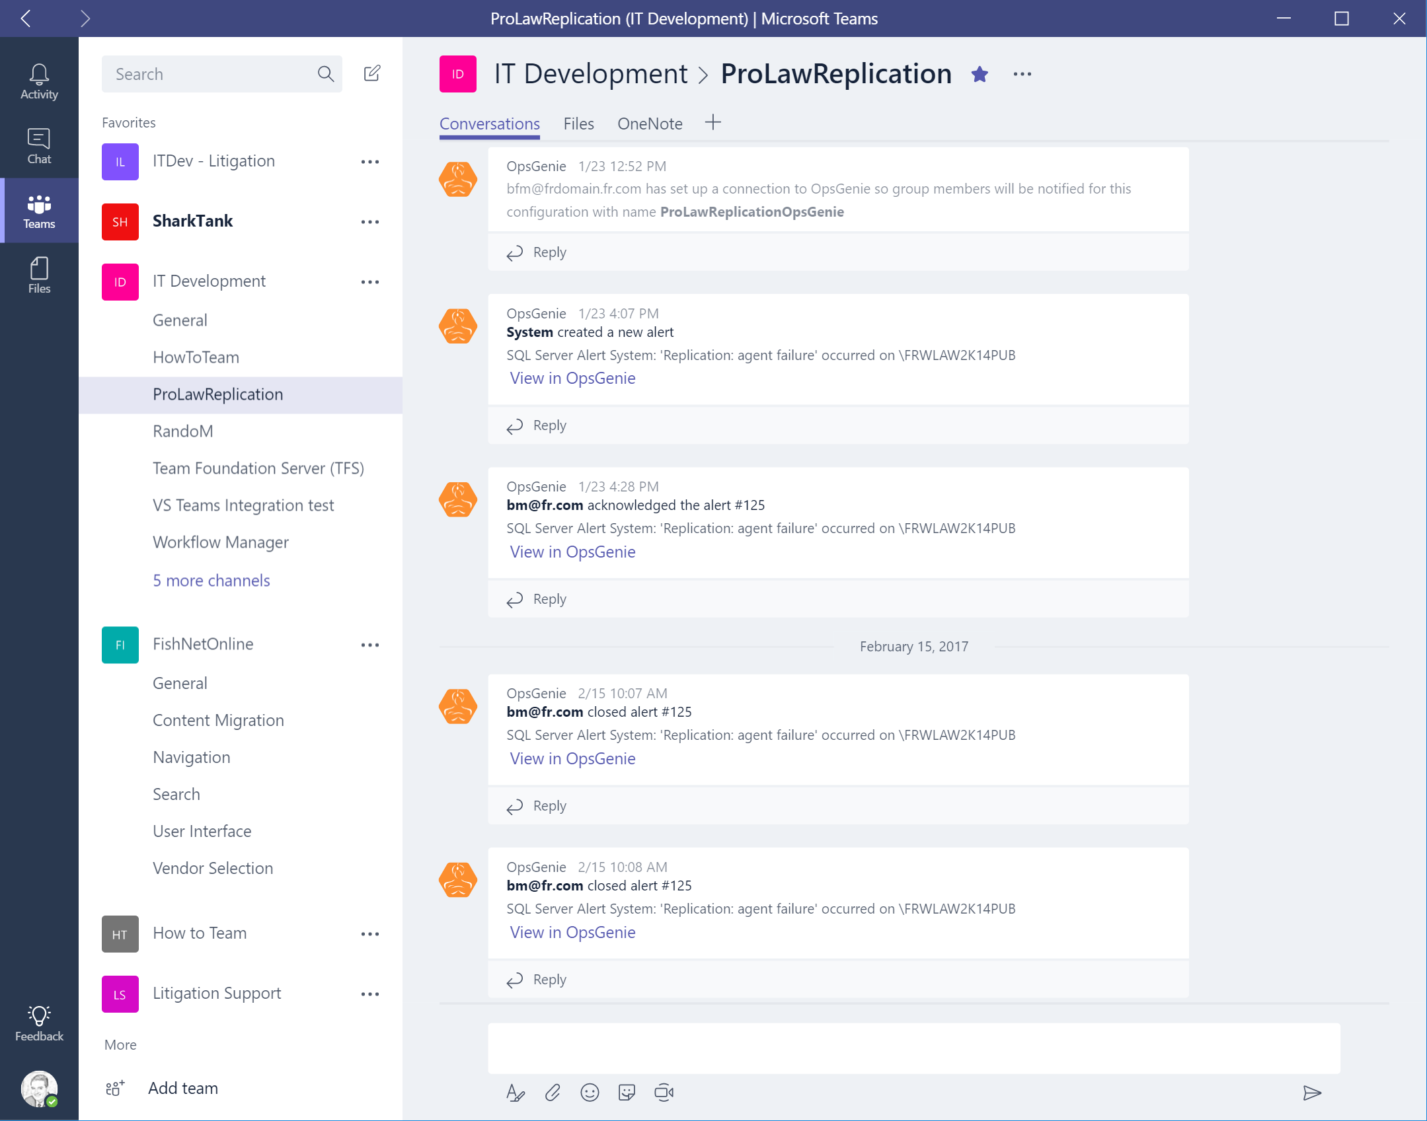1427x1121 pixels.
Task: Expand 5 more channels list
Action: point(212,580)
